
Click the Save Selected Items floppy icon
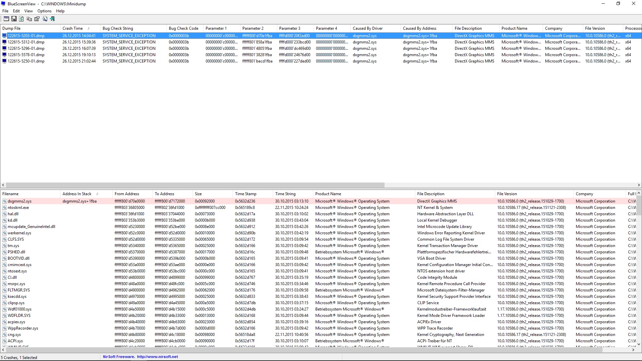click(14, 19)
